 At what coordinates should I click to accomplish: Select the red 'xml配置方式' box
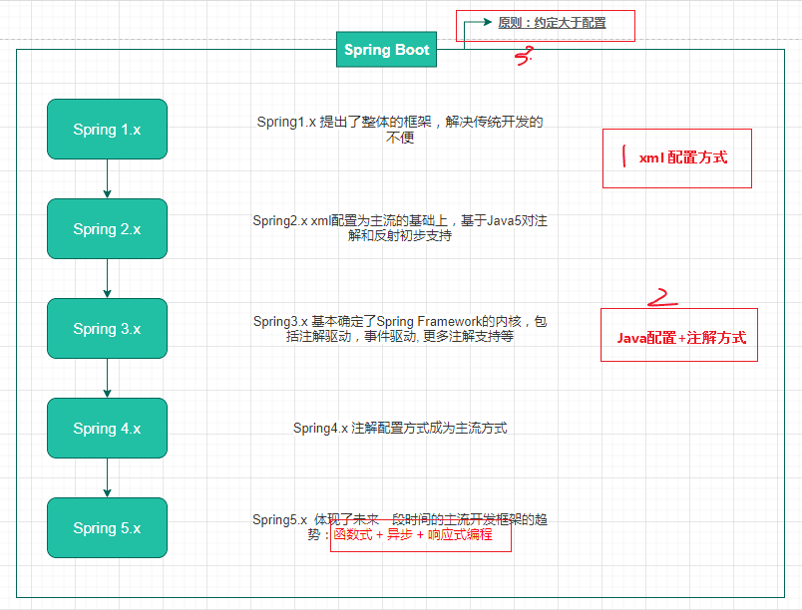coord(676,157)
